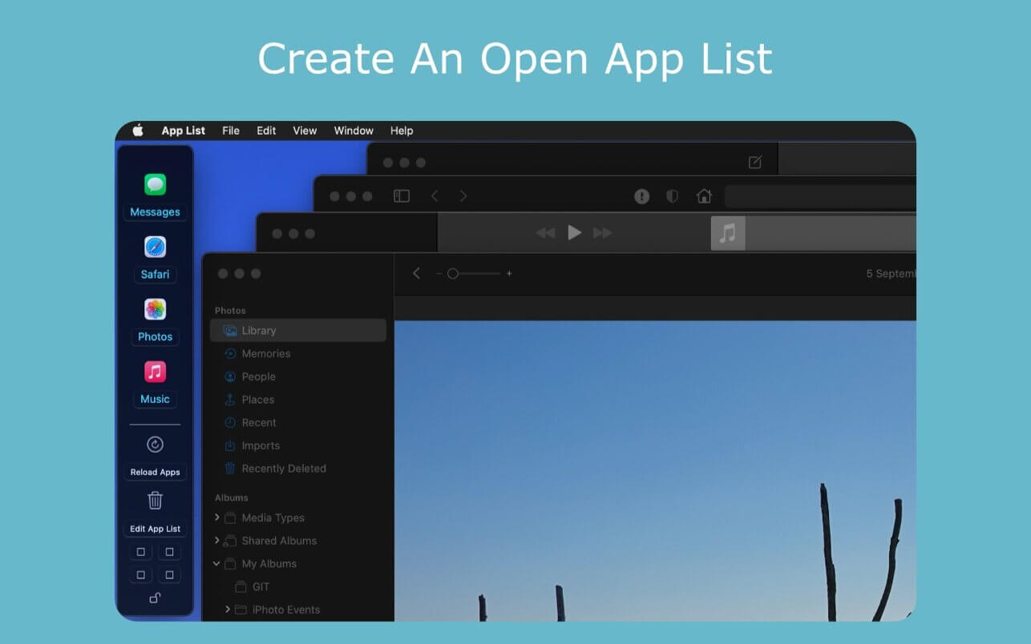Click the trash icon in app list
The width and height of the screenshot is (1031, 644).
pos(155,501)
